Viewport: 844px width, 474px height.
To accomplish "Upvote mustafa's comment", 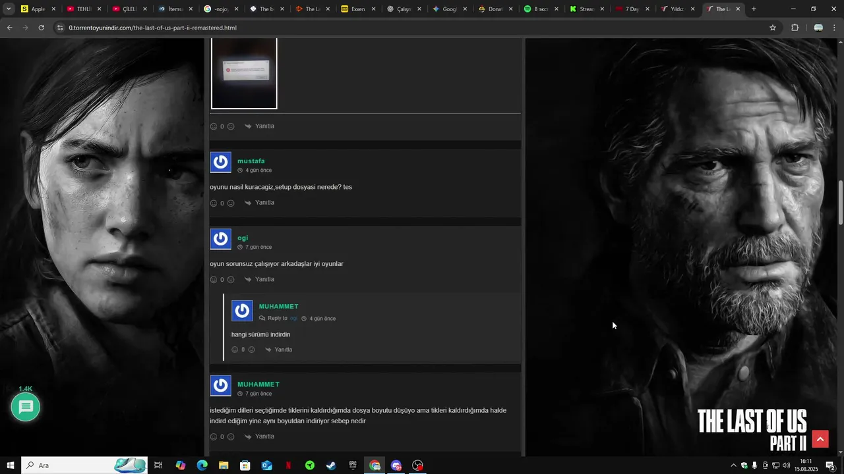I will pos(214,203).
